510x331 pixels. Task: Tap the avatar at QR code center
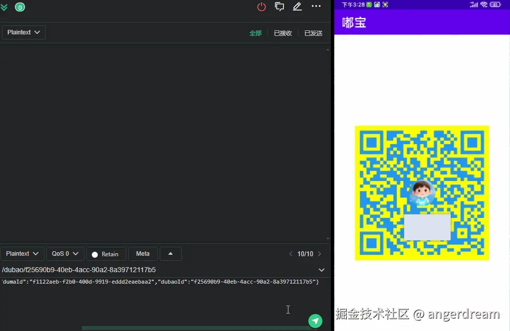pos(422,193)
